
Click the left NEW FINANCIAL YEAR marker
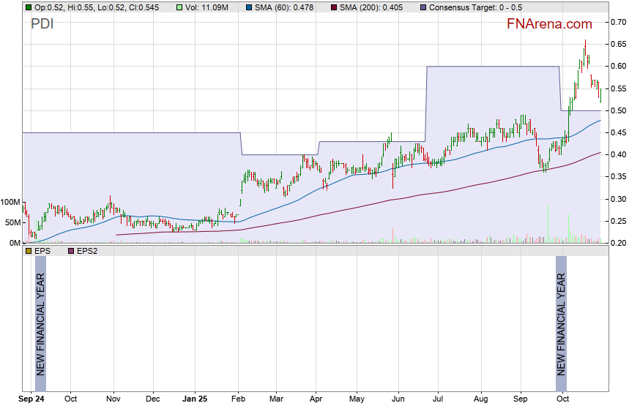[40, 322]
